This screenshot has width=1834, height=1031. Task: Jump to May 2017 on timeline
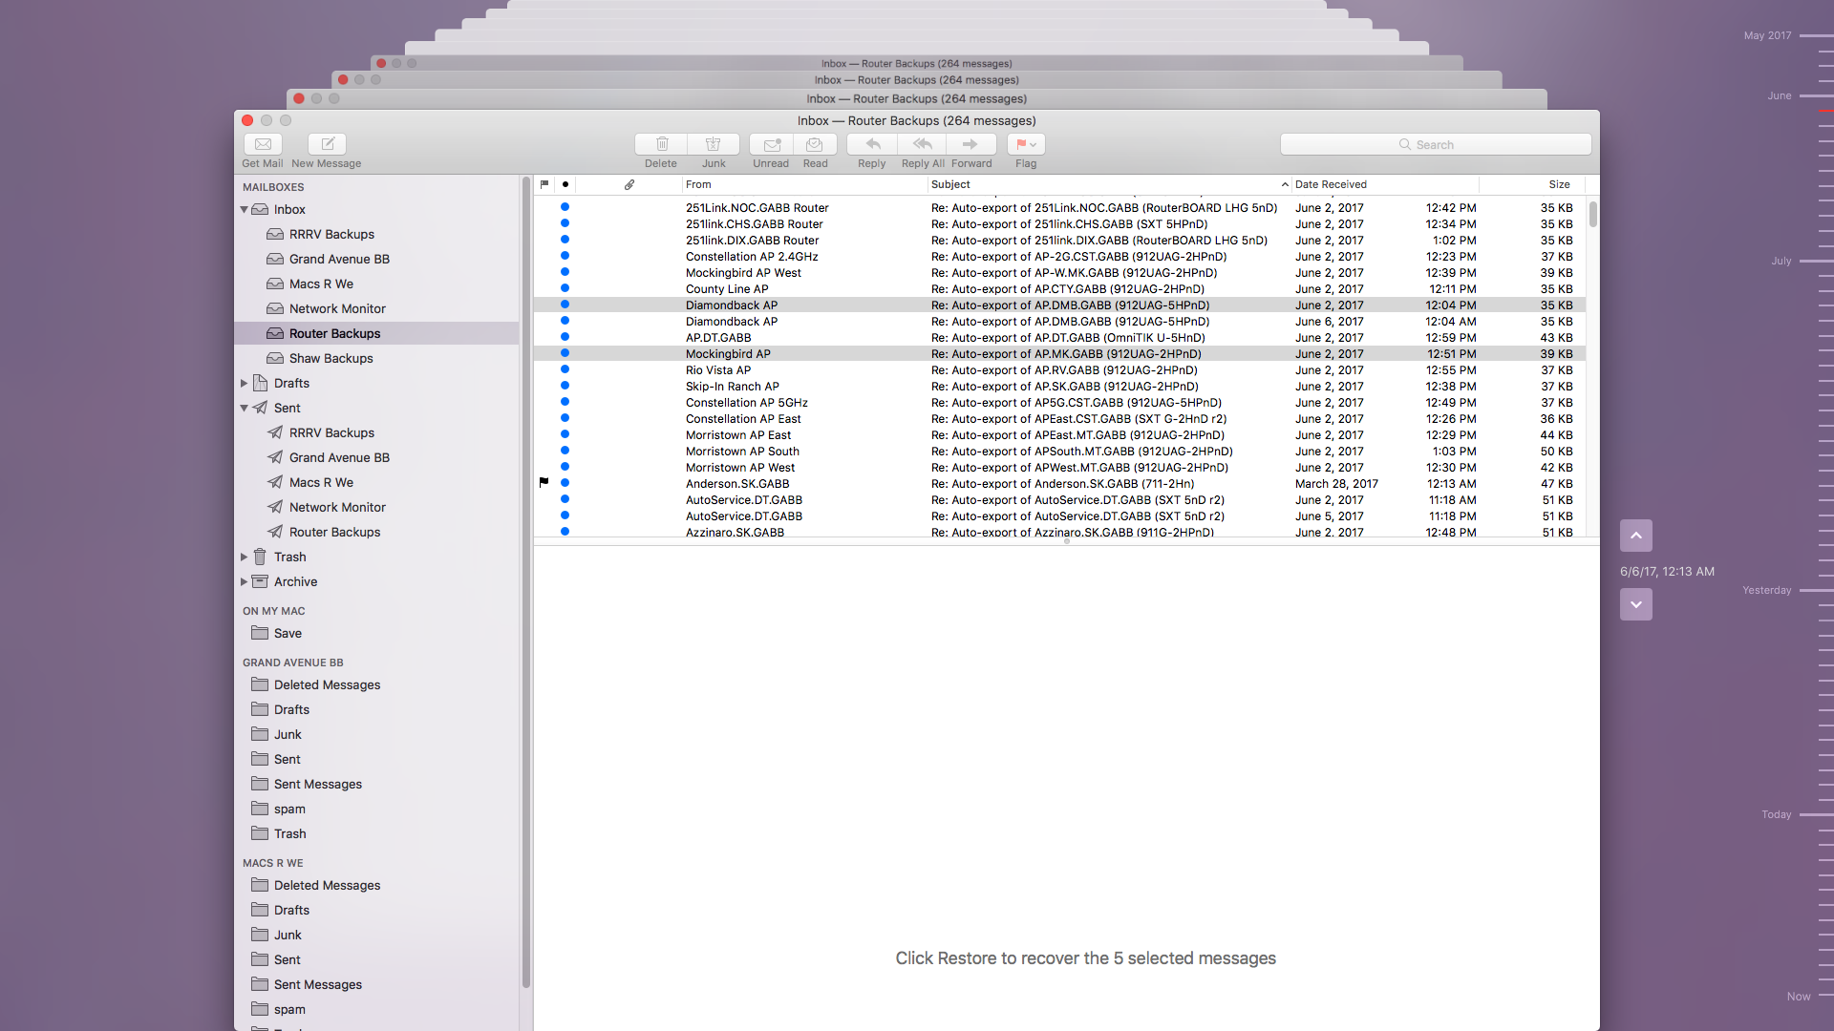(x=1768, y=35)
